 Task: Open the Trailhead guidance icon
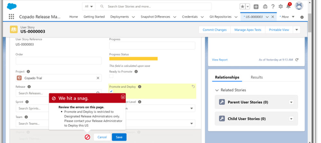(265, 6)
